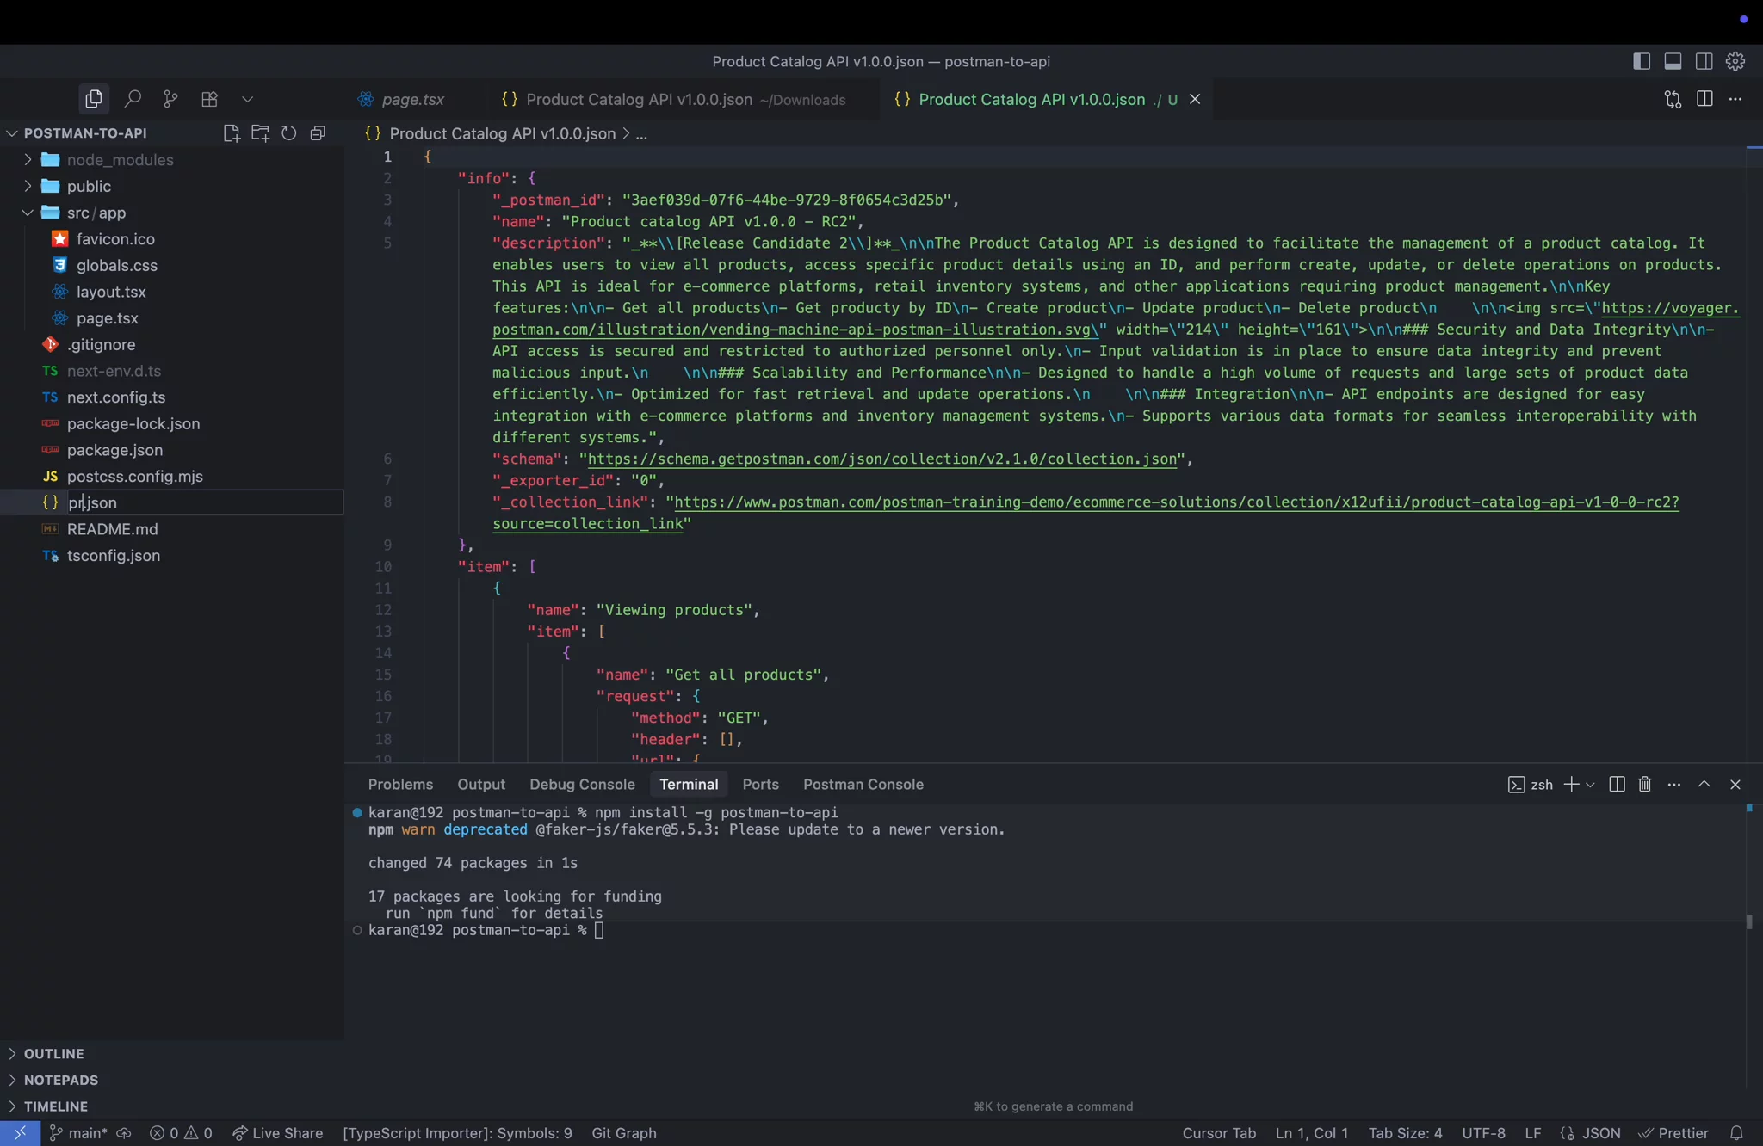Collapse all folders in explorer
Screen dimensions: 1763x1146
click(317, 133)
